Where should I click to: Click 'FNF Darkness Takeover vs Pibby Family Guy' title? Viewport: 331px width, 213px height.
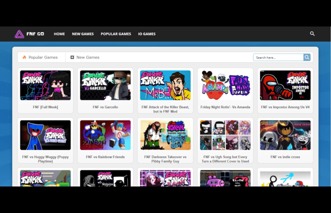pos(165,159)
